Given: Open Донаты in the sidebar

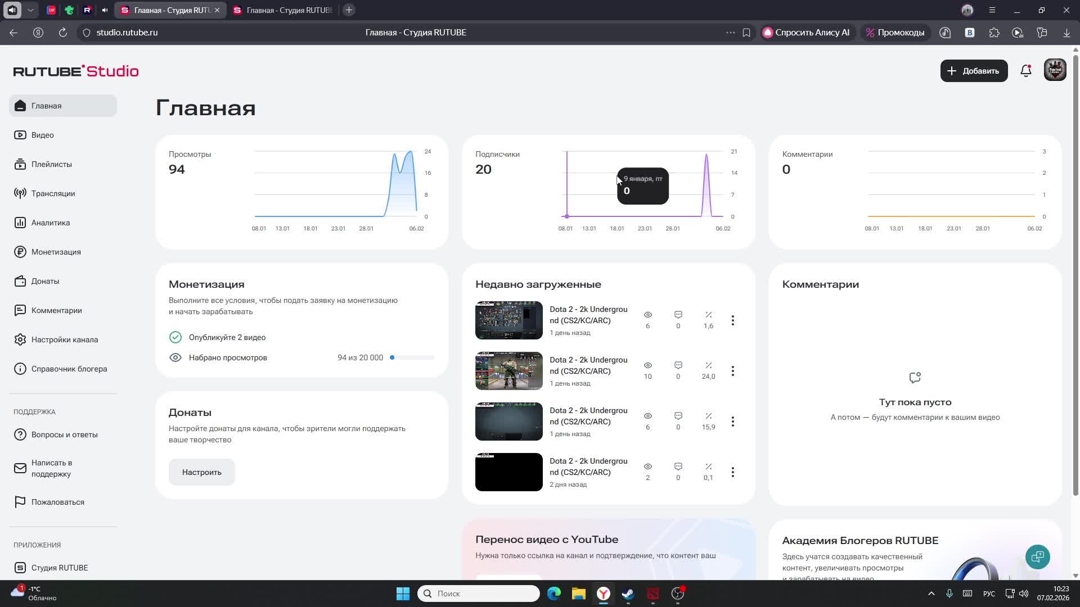Looking at the screenshot, I should pyautogui.click(x=45, y=281).
